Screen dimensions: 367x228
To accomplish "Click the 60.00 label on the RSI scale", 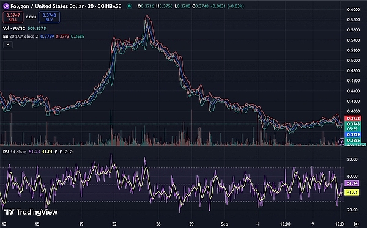I will pos(352,176).
